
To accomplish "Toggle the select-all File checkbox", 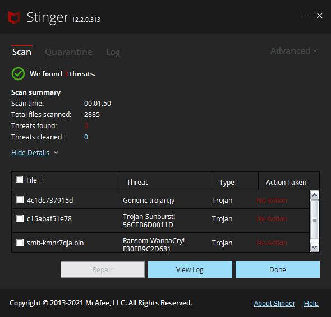I will (x=20, y=180).
